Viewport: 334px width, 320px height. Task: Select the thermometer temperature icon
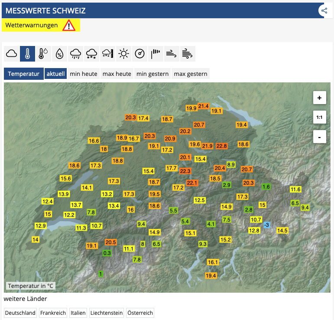pyautogui.click(x=27, y=54)
